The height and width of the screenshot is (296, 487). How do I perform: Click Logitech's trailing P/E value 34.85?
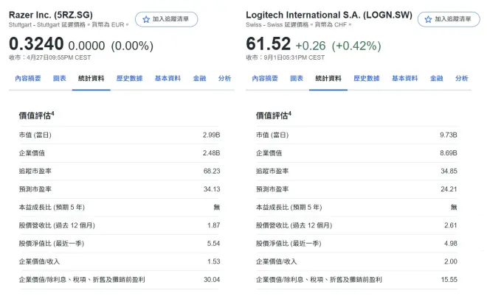(449, 171)
